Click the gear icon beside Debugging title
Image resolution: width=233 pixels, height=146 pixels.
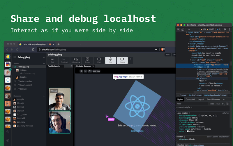click(15, 57)
